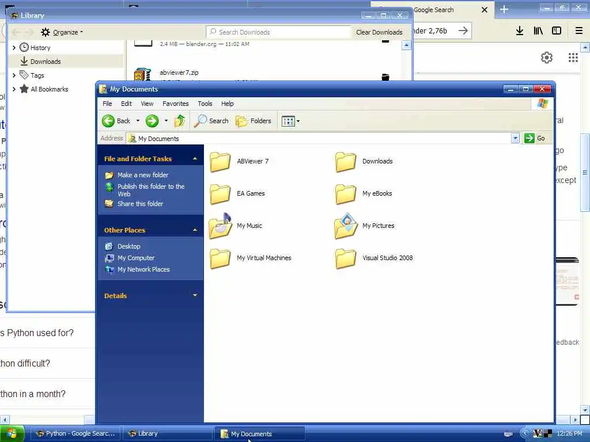Image resolution: width=590 pixels, height=442 pixels.
Task: Open the Favorites menu
Action: [x=175, y=104]
